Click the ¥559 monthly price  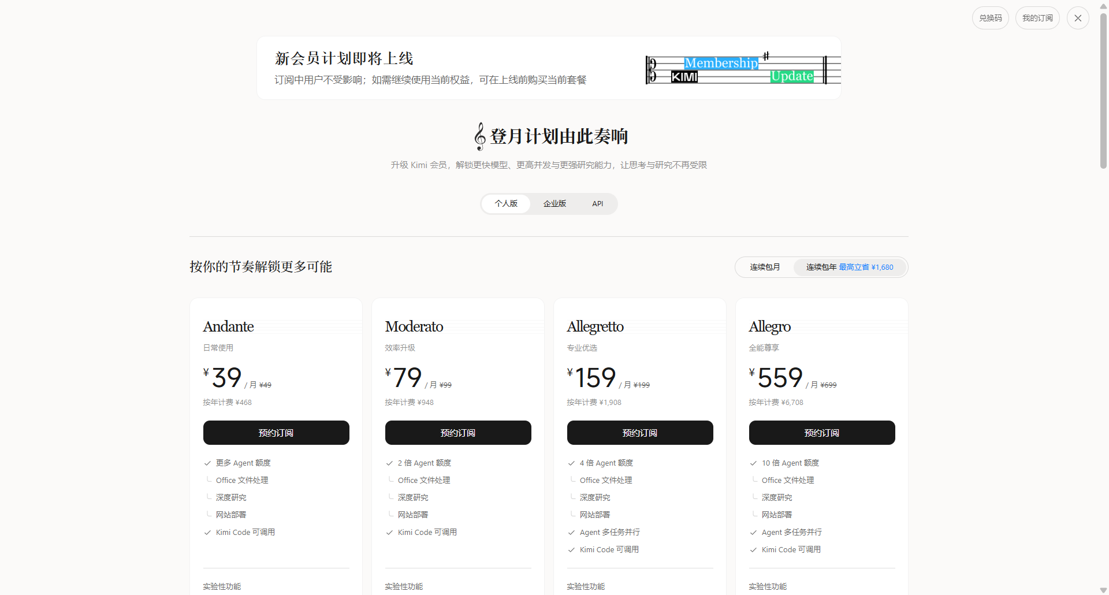[x=776, y=378]
